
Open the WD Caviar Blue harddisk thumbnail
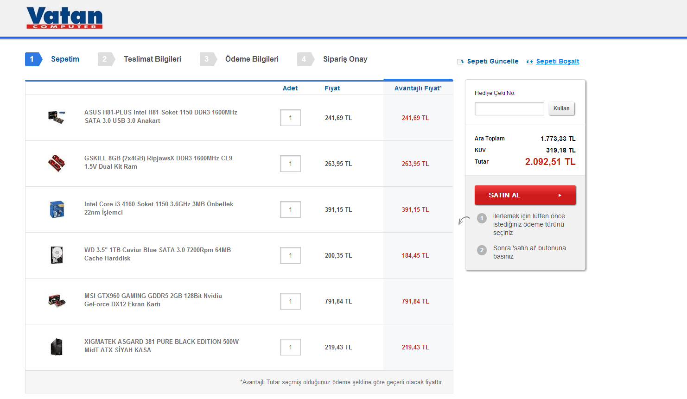coord(57,255)
